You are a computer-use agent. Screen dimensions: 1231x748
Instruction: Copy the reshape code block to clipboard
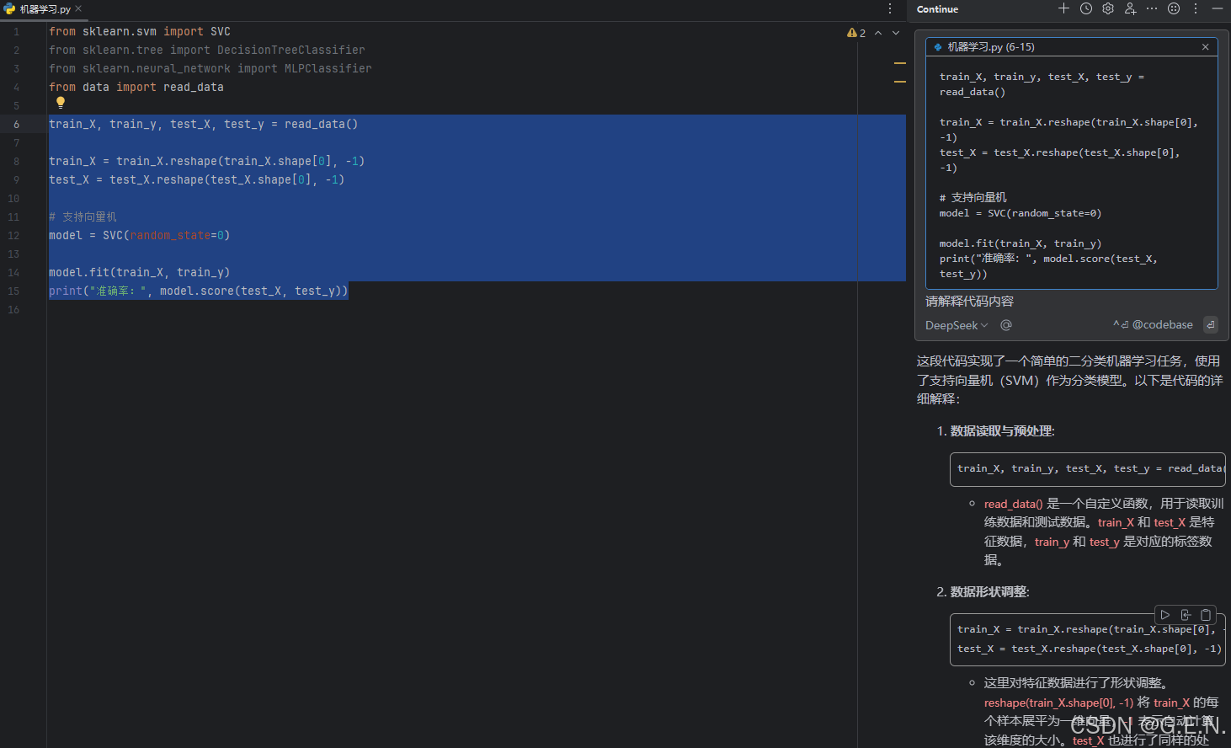tap(1206, 615)
